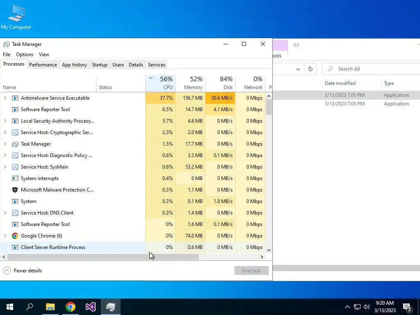420x315 pixels.
Task: Sort by the Status column header
Action: (x=121, y=83)
